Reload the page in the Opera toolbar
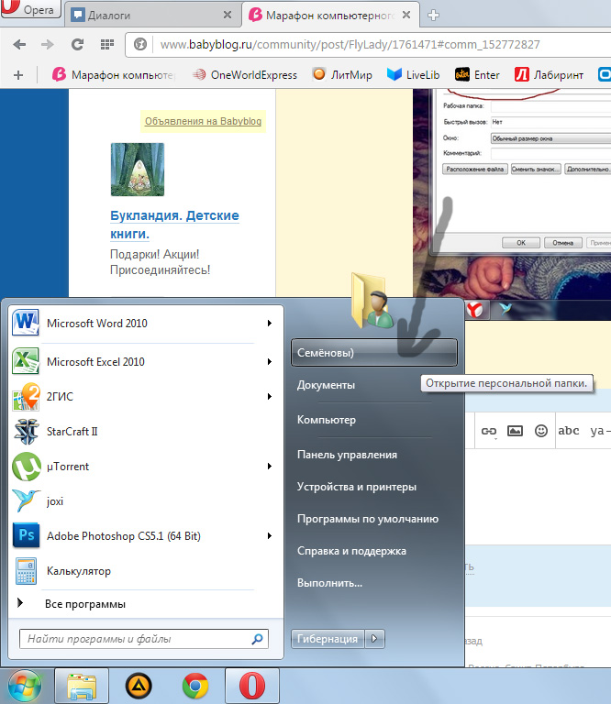611x704 pixels. (77, 44)
